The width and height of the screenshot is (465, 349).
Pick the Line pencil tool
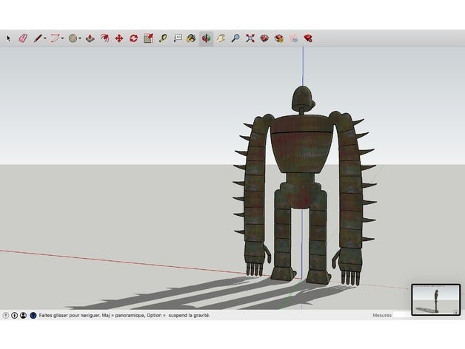(37, 38)
